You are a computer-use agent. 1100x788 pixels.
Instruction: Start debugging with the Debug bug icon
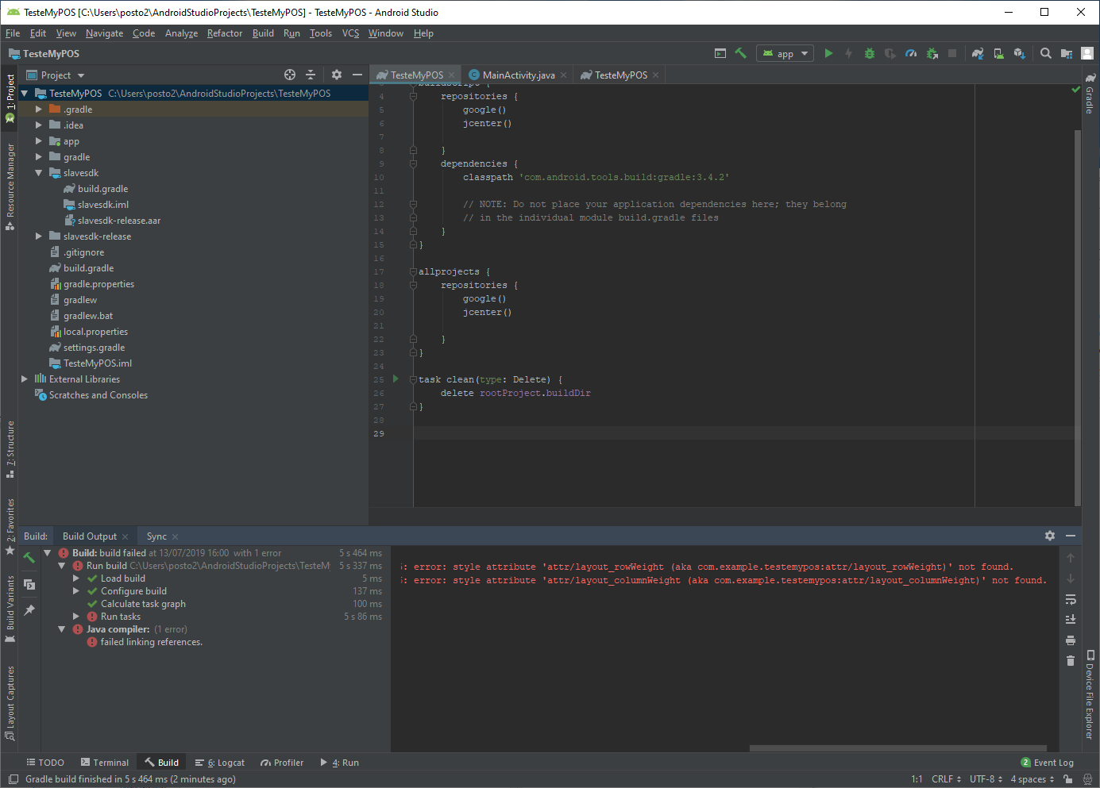point(870,53)
